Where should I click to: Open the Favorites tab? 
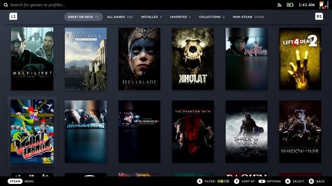[181, 17]
